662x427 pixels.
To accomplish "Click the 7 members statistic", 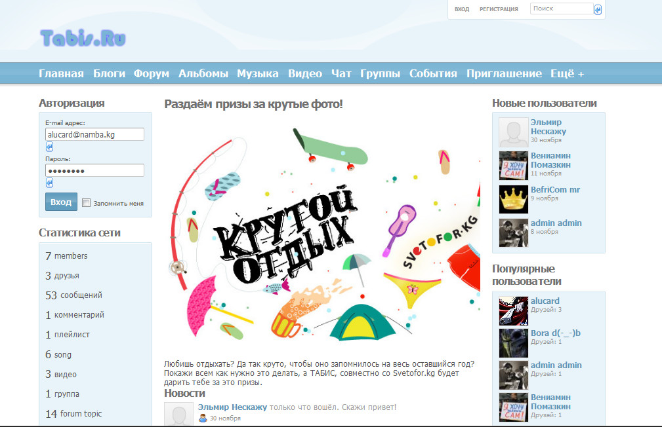I will pyautogui.click(x=66, y=256).
